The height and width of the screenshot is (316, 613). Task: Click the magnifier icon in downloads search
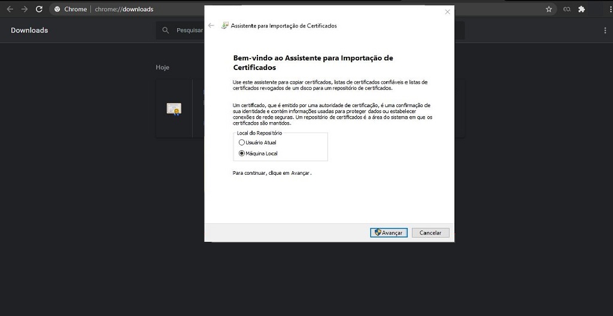click(x=166, y=31)
